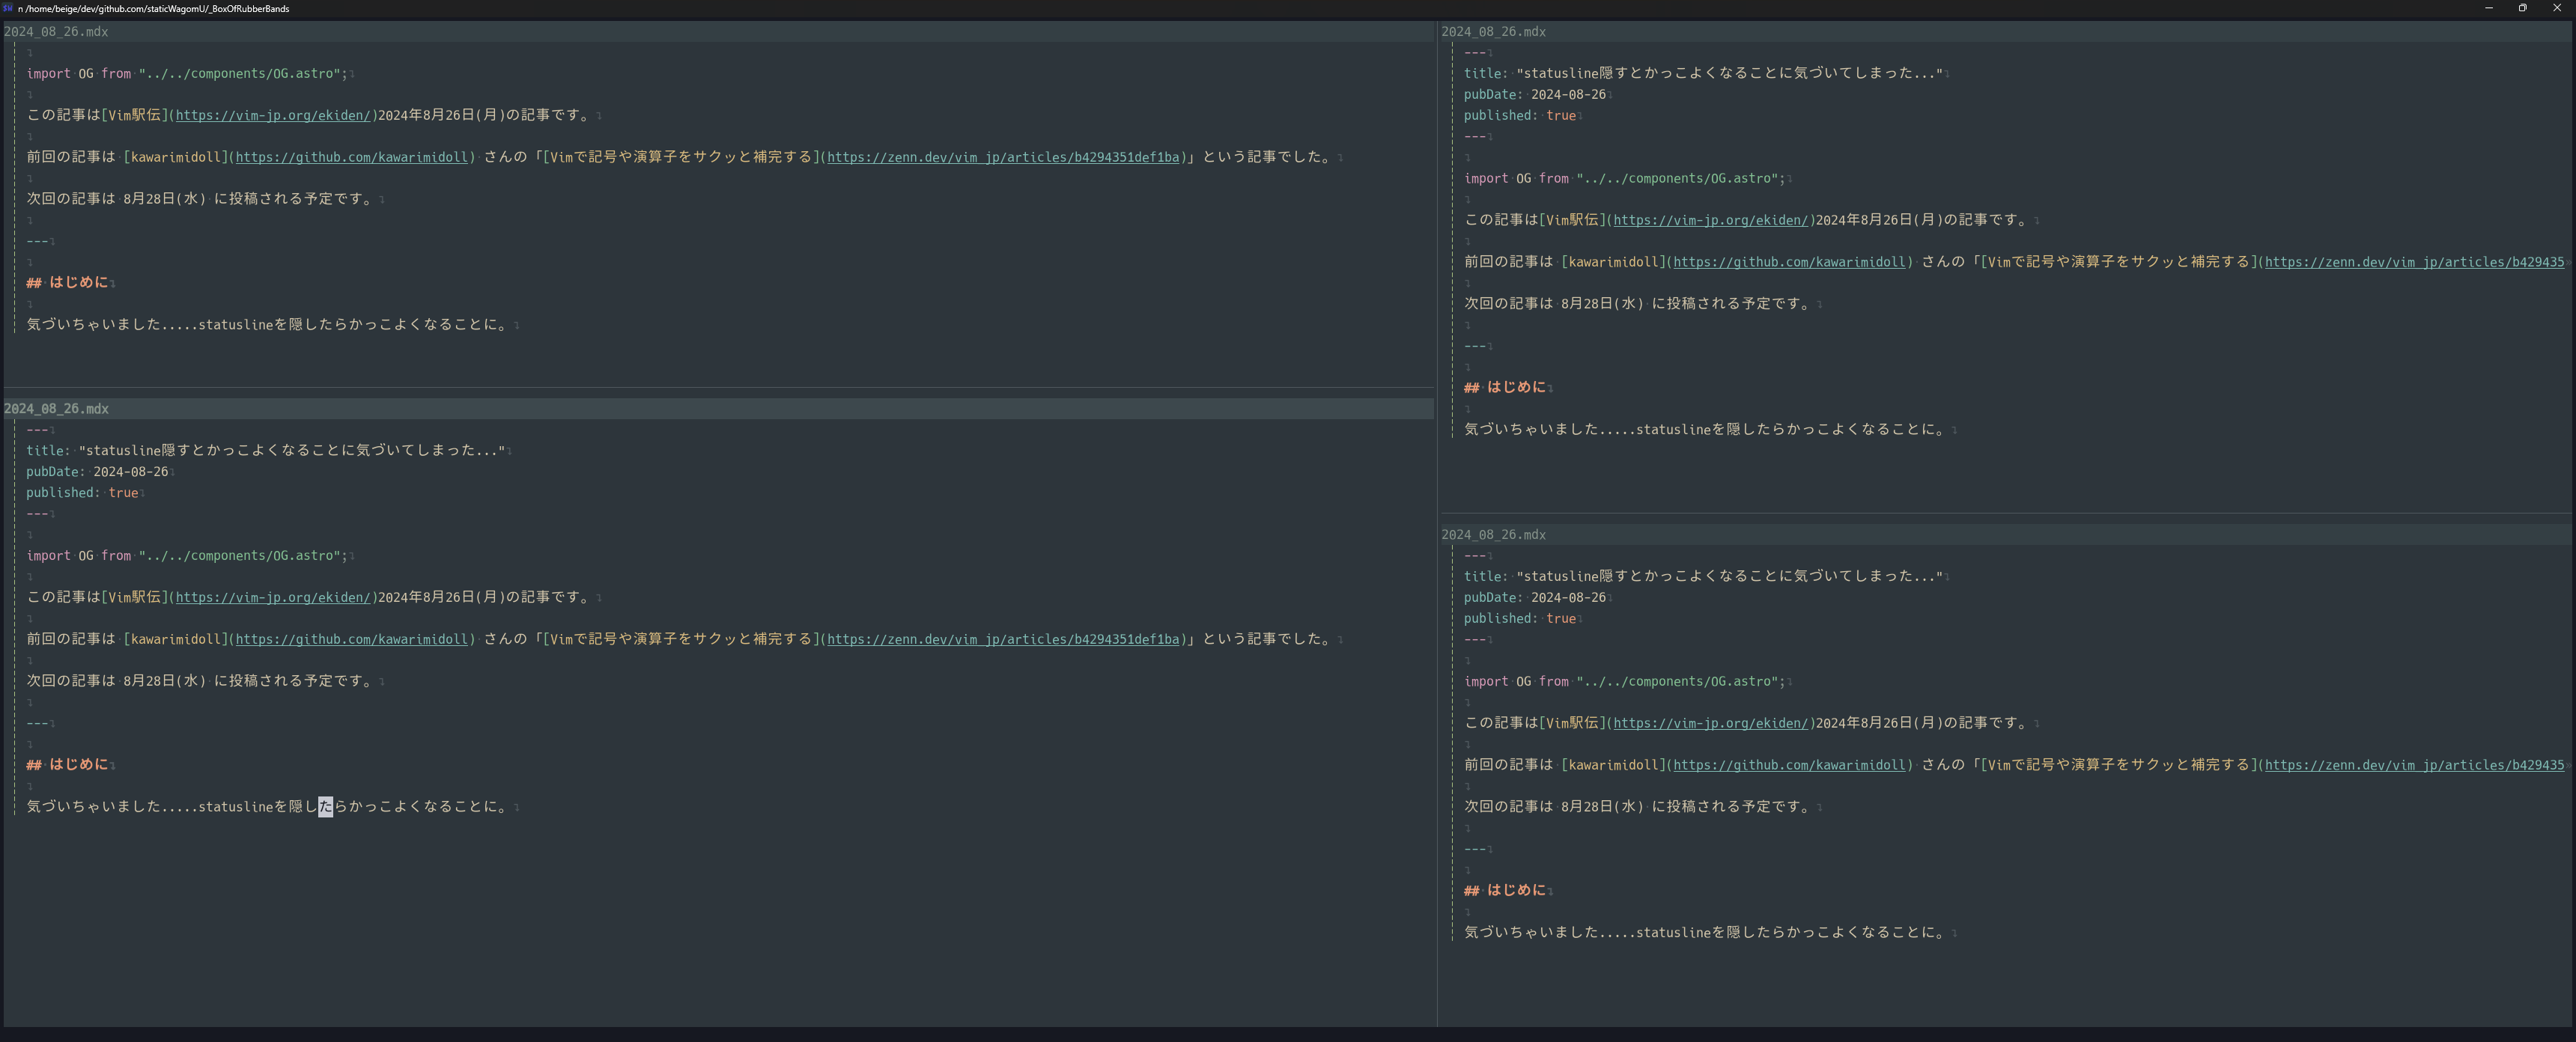
Task: Click the highlighted cursor character in bottom-left pane
Action: point(325,807)
